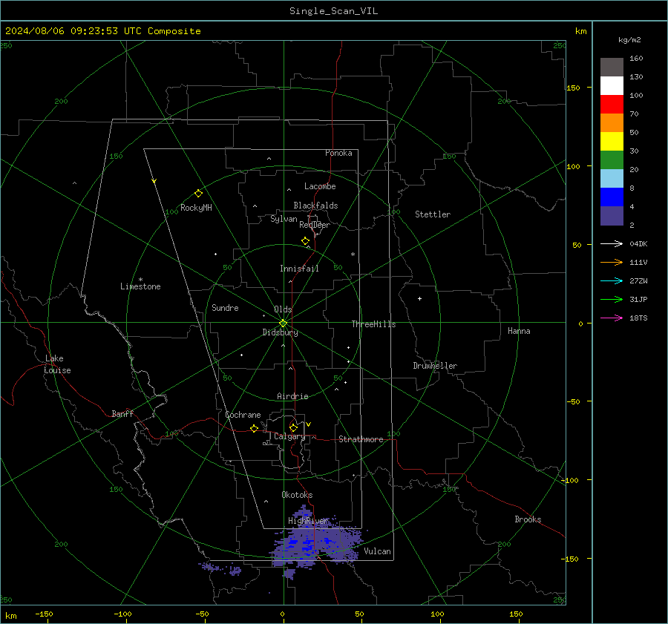Click the yellow V marker east of Calgary
Image resolution: width=668 pixels, height=624 pixels.
pos(309,424)
